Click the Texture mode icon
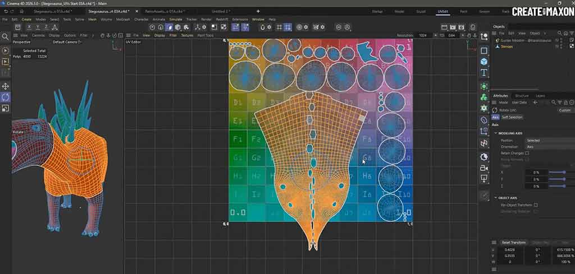 (x=186, y=27)
